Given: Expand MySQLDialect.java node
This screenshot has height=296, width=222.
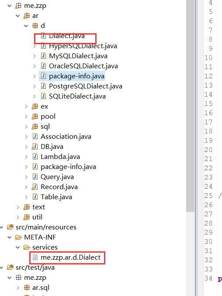Looking at the screenshot, I should (x=35, y=56).
